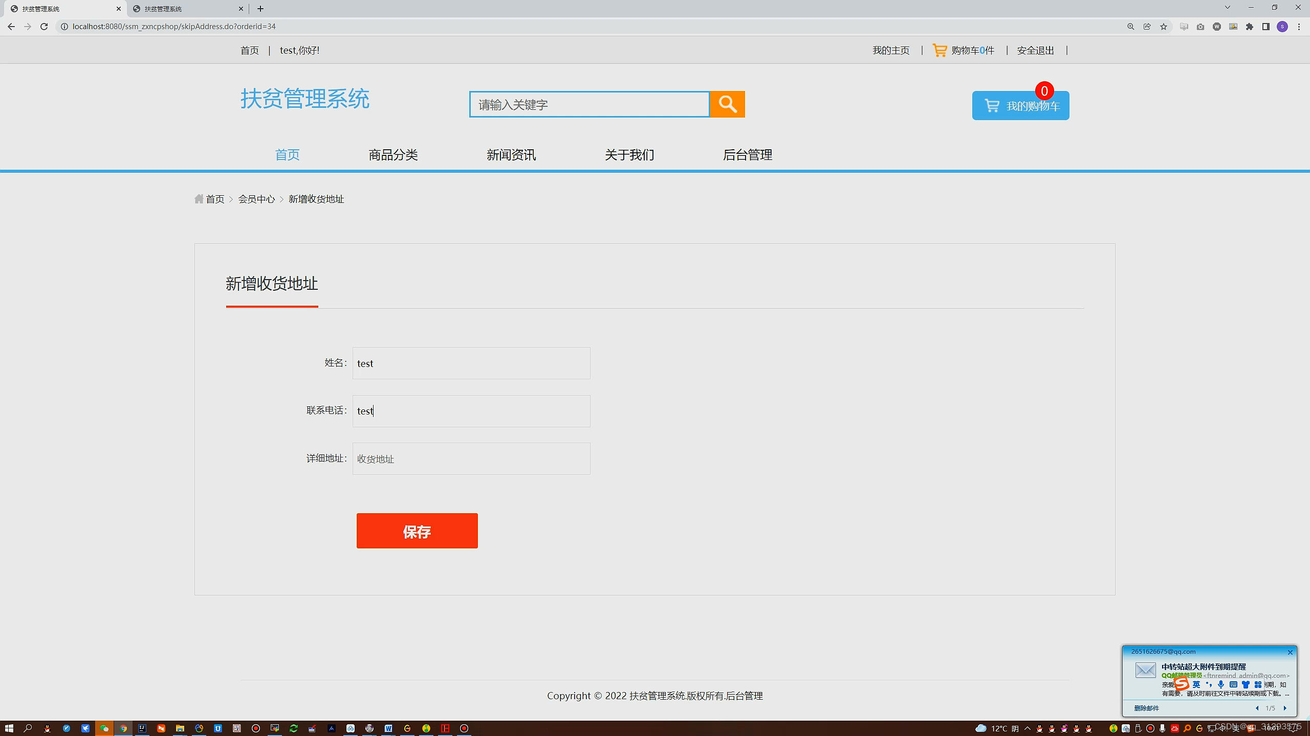
Task: Open WeChat in taskbar
Action: [104, 728]
